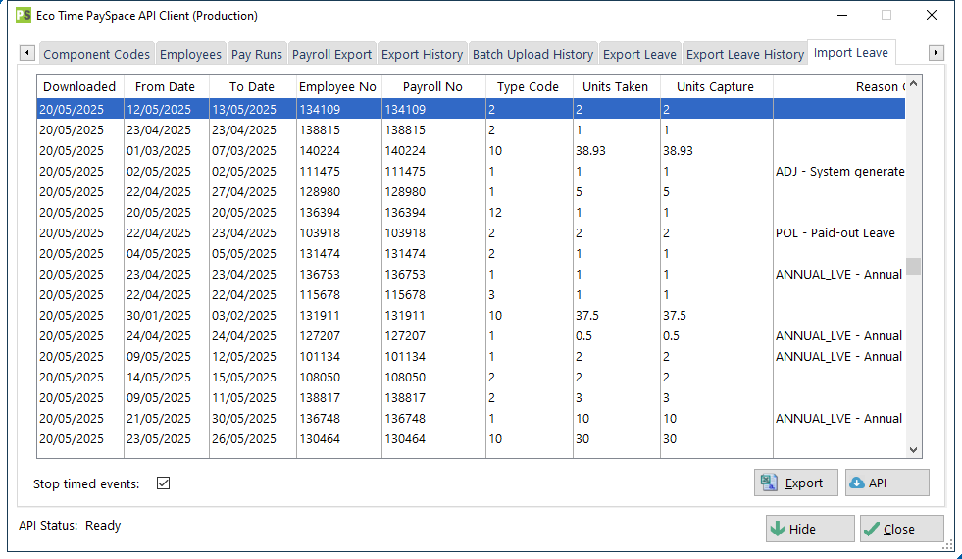Click the Export button
The image size is (962, 559).
click(x=795, y=483)
